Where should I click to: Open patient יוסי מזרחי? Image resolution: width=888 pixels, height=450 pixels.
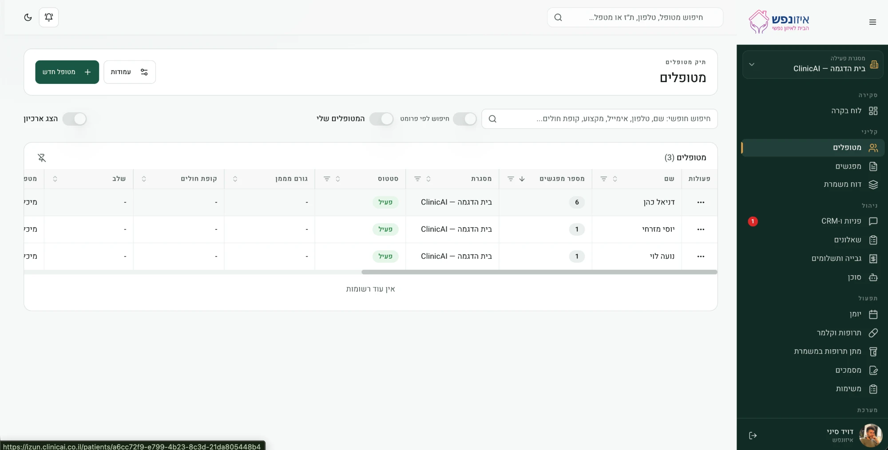point(658,229)
